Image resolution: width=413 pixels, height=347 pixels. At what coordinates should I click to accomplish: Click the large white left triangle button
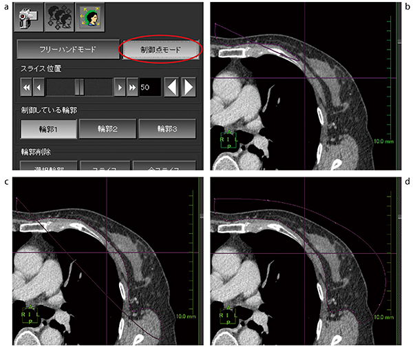[x=172, y=87]
